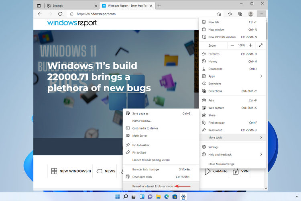The image size is (301, 201).
Task: Go back with the back arrow
Action: point(40,14)
